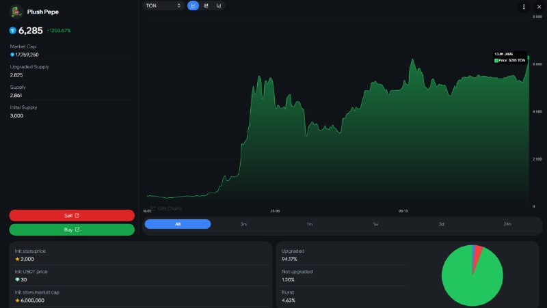Click the Plush Pepe gift avatar
The width and height of the screenshot is (547, 308).
pyautogui.click(x=16, y=12)
